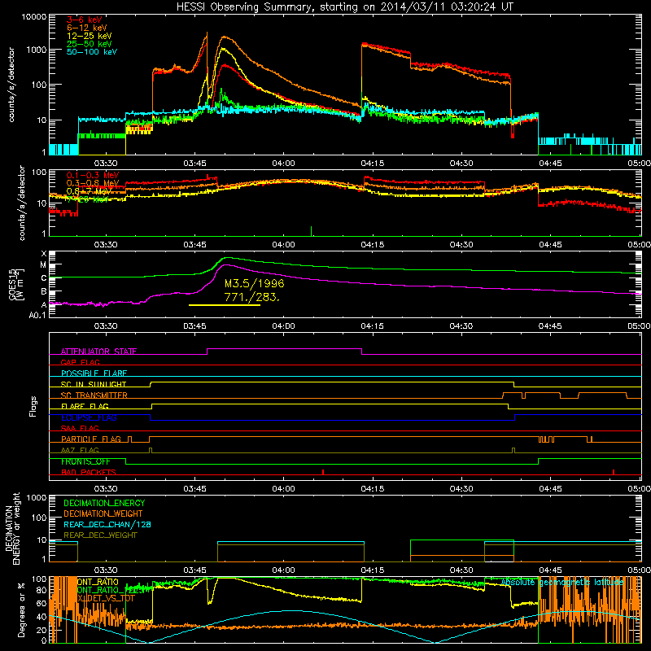
Task: Click the yellow flare duration bar in GOES panel
Action: 225,305
